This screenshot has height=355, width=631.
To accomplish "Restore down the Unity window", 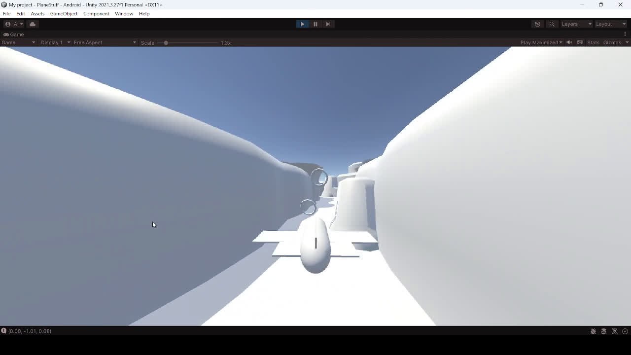I will (601, 4).
